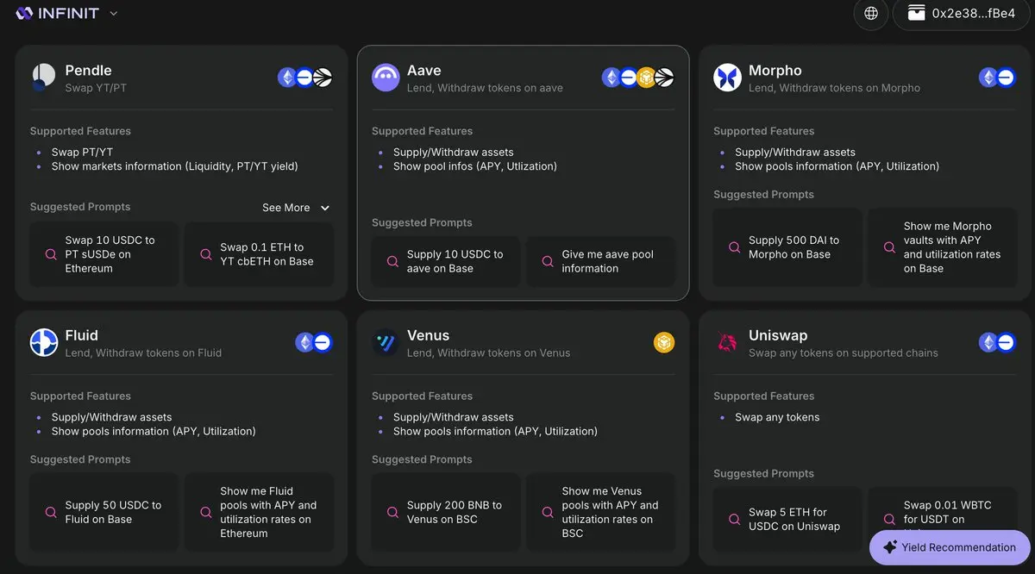Choose Supply 200 BNB to Venus prompt
This screenshot has width=1035, height=574.
[x=446, y=512]
